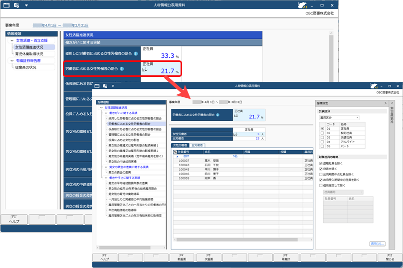Toggle the 01 正社員 checkbox
The height and width of the screenshot is (268, 403).
click(x=322, y=129)
